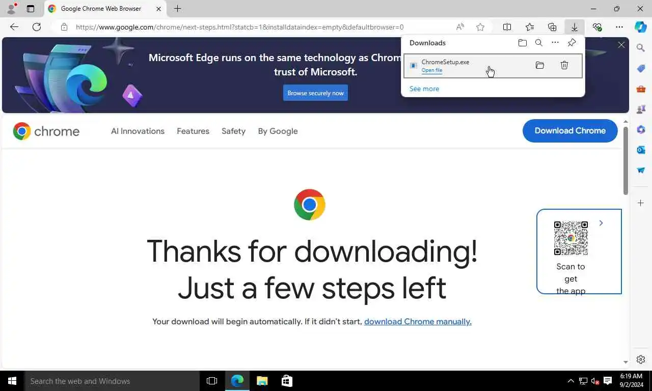Open the Safety menu item
This screenshot has height=391, width=652.
[233, 131]
